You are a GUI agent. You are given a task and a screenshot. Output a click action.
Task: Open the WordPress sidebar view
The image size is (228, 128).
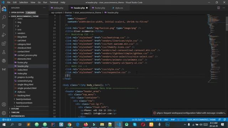[x=4, y=61]
